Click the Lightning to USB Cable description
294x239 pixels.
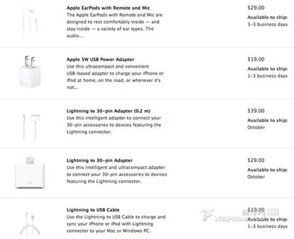coord(116,224)
